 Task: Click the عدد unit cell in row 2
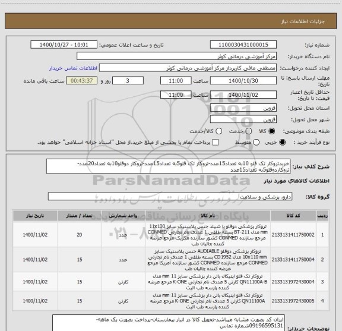coord(123,260)
